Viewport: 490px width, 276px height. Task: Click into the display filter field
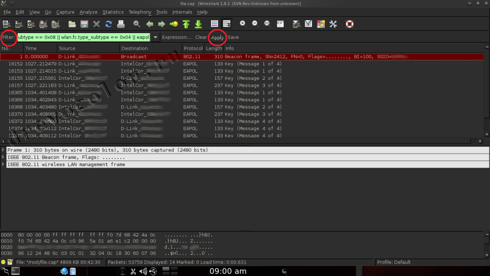[x=84, y=37]
